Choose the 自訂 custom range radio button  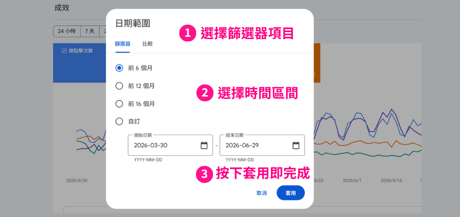coord(119,121)
